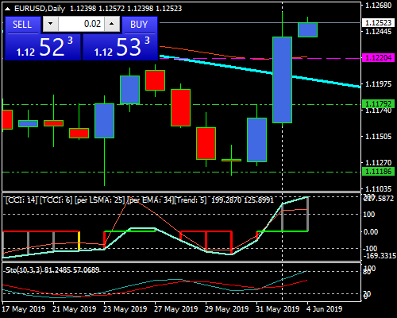The height and width of the screenshot is (318, 397).
Task: Click the SELL button
Action: [x=23, y=25]
